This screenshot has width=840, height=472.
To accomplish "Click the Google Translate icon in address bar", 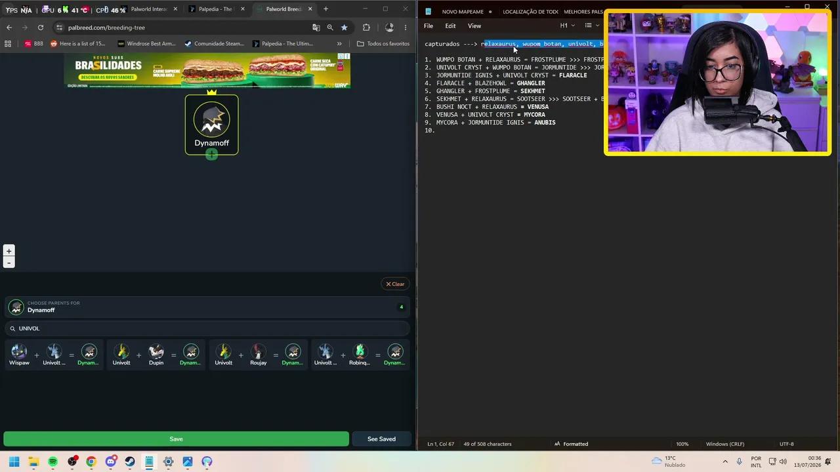I will pos(316,28).
